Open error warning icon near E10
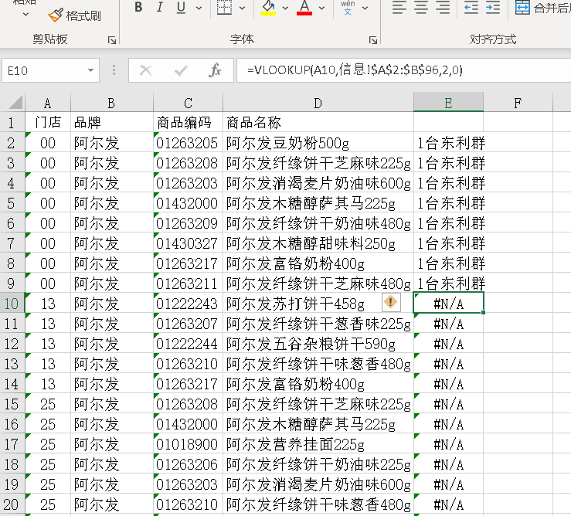This screenshot has height=516, width=571. 391,302
